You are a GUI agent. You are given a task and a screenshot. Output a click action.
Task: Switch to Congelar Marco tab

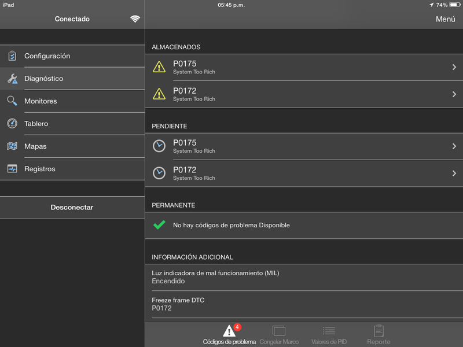[279, 335]
